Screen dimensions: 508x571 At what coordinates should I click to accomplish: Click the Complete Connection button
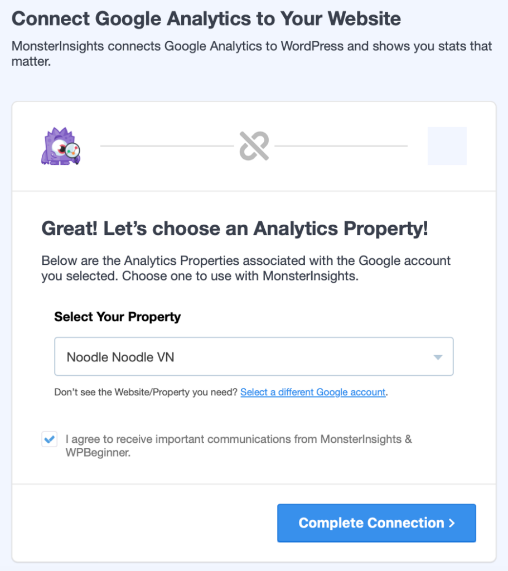[x=376, y=523]
